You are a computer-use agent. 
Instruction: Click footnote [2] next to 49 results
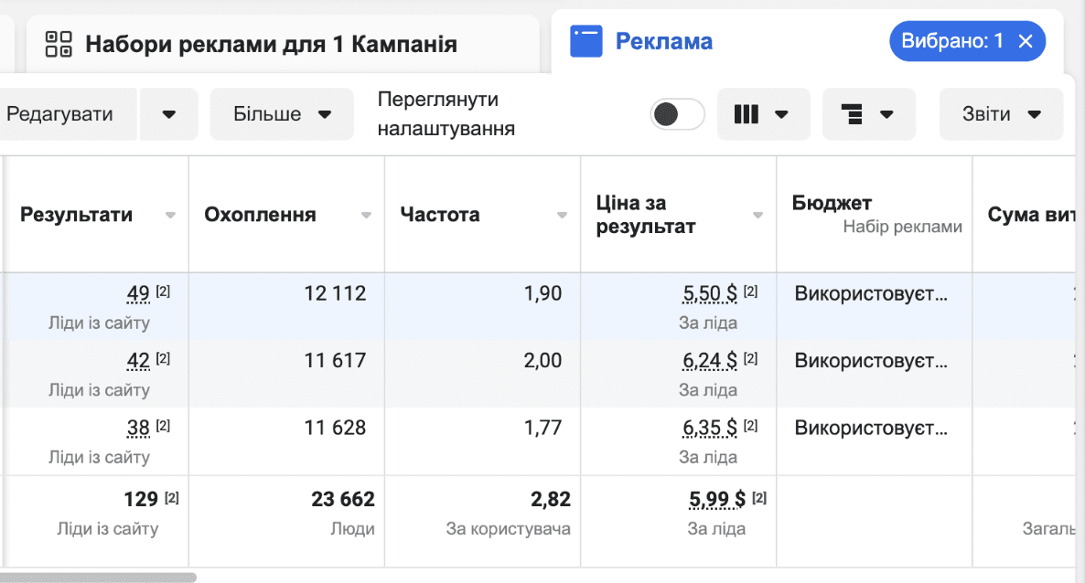(163, 291)
